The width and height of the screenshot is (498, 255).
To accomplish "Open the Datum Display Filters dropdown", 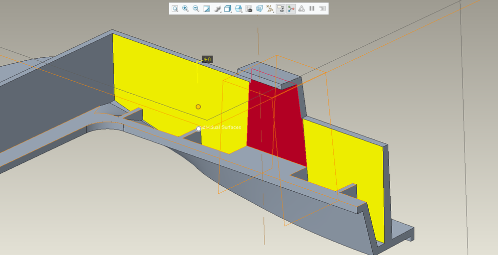I will tap(270, 8).
